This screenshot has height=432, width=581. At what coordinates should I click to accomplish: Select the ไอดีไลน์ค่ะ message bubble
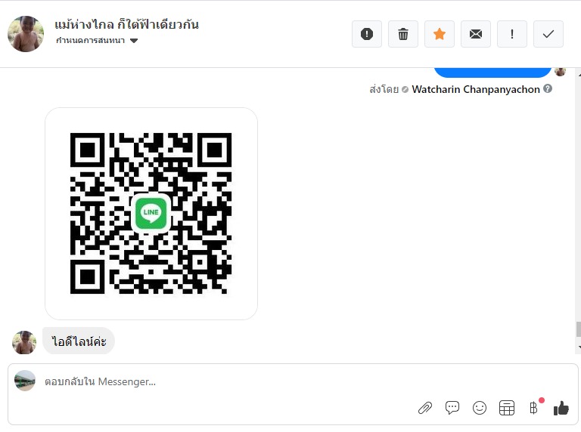coord(79,341)
